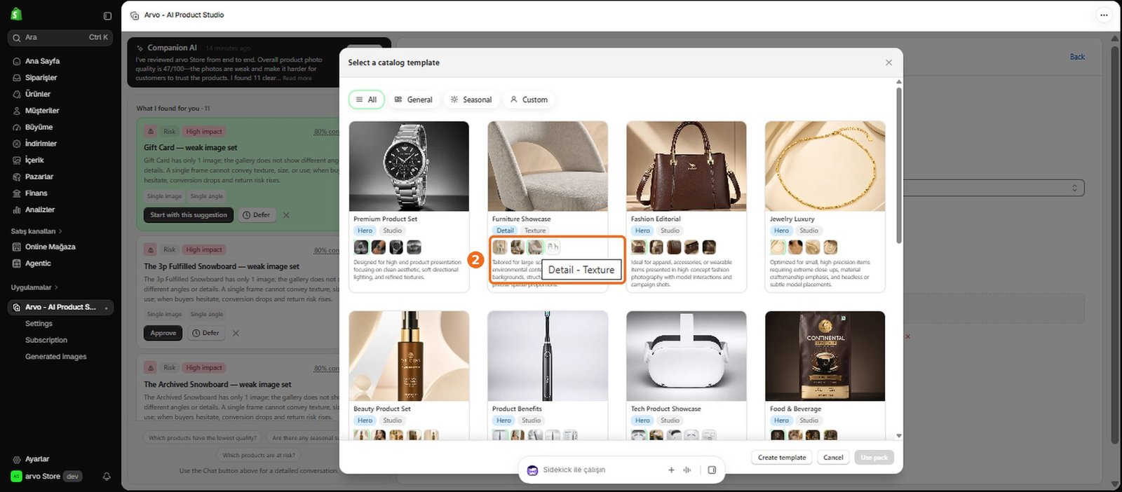Select the Seasonal filter tab

point(471,100)
